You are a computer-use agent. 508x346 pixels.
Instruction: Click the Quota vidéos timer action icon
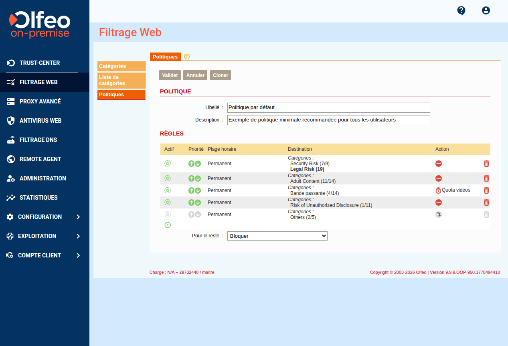pyautogui.click(x=438, y=190)
